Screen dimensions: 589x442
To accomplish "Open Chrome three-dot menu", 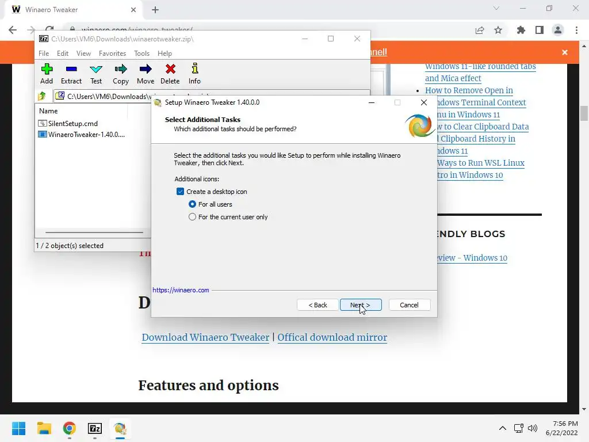I will [576, 30].
